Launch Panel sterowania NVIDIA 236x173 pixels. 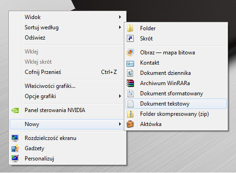[67, 110]
